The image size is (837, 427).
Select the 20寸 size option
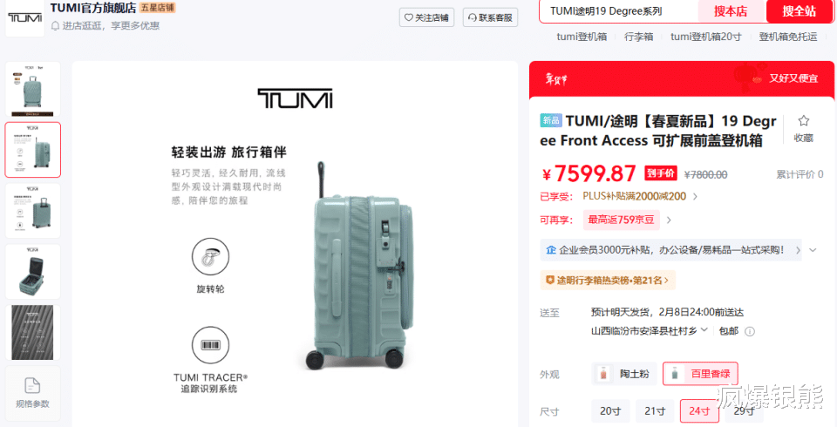pyautogui.click(x=610, y=411)
